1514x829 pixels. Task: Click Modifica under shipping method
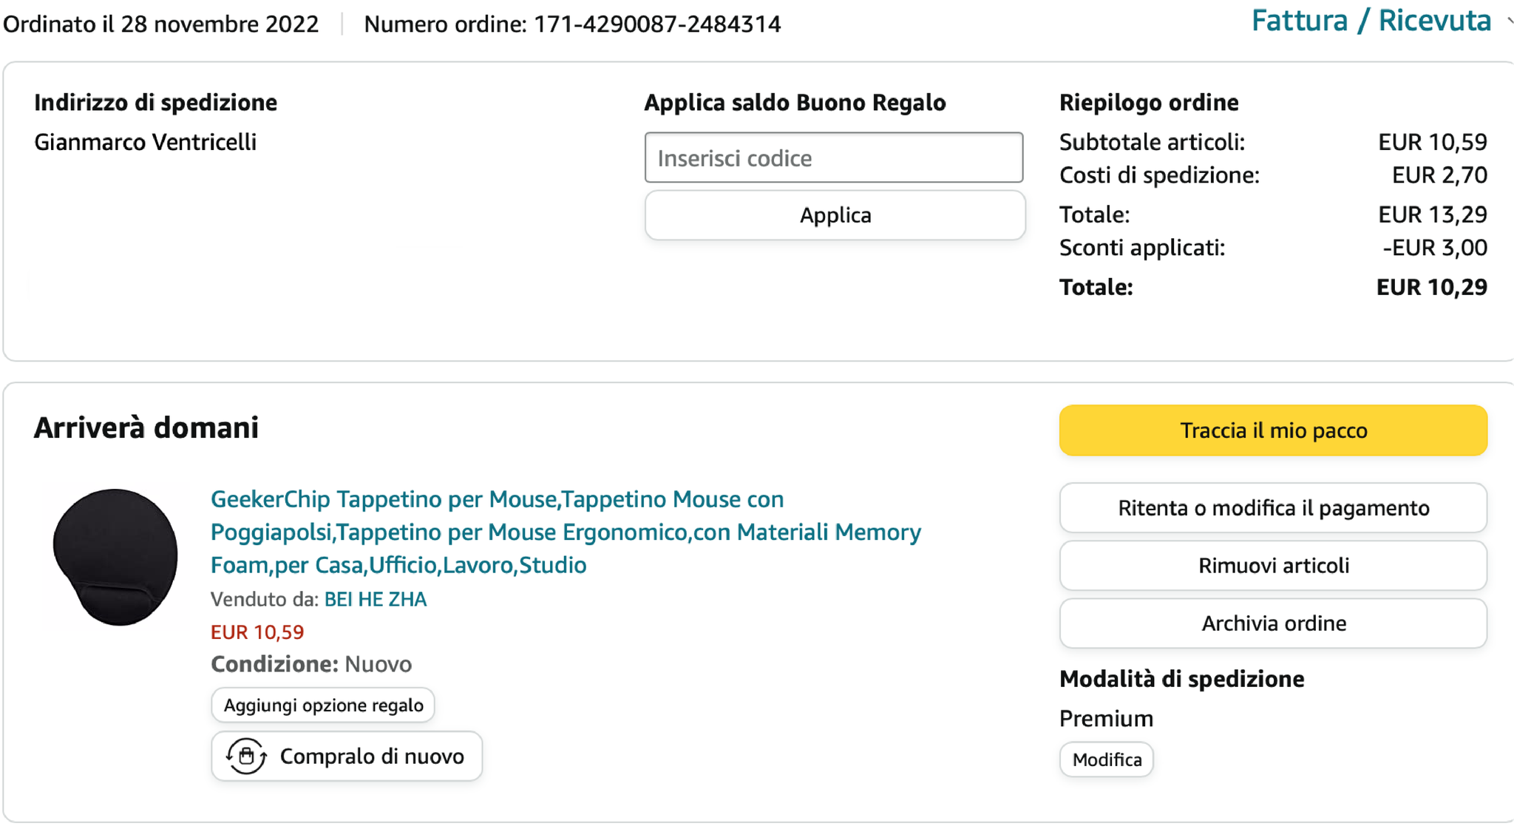1107,759
